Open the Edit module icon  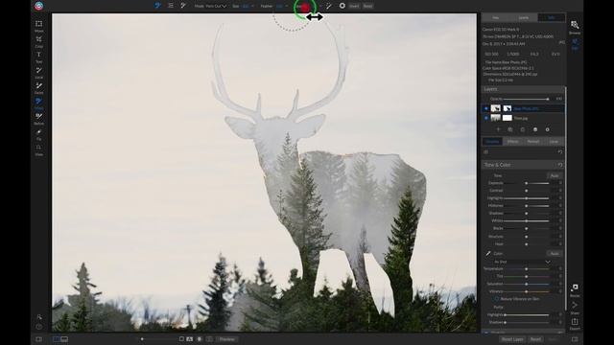click(x=575, y=43)
